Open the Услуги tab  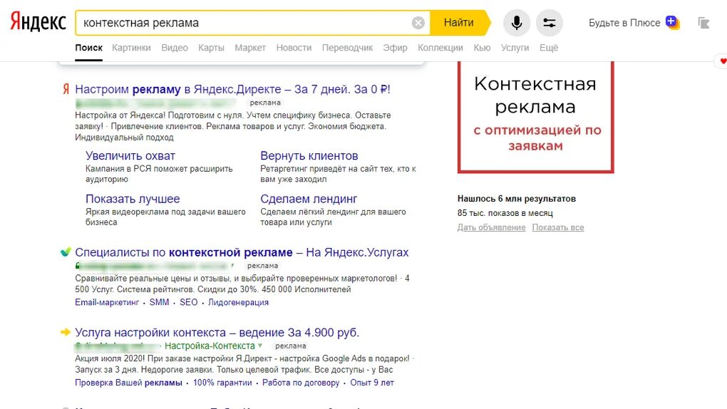tap(515, 48)
